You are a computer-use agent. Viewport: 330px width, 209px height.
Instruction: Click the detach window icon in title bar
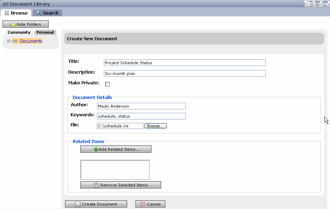coord(310,4)
